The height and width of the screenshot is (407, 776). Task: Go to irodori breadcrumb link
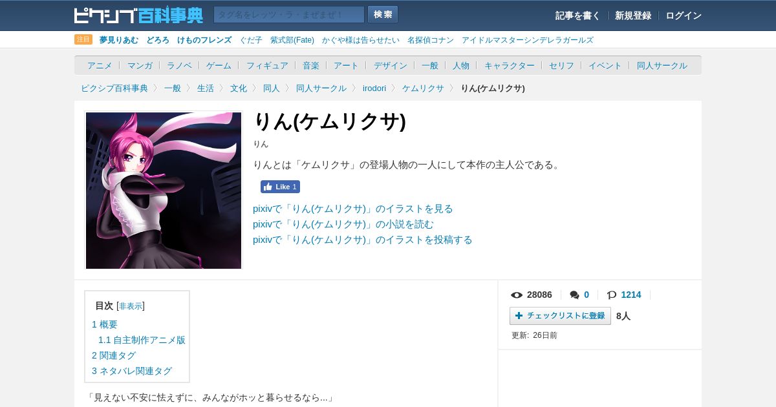374,88
